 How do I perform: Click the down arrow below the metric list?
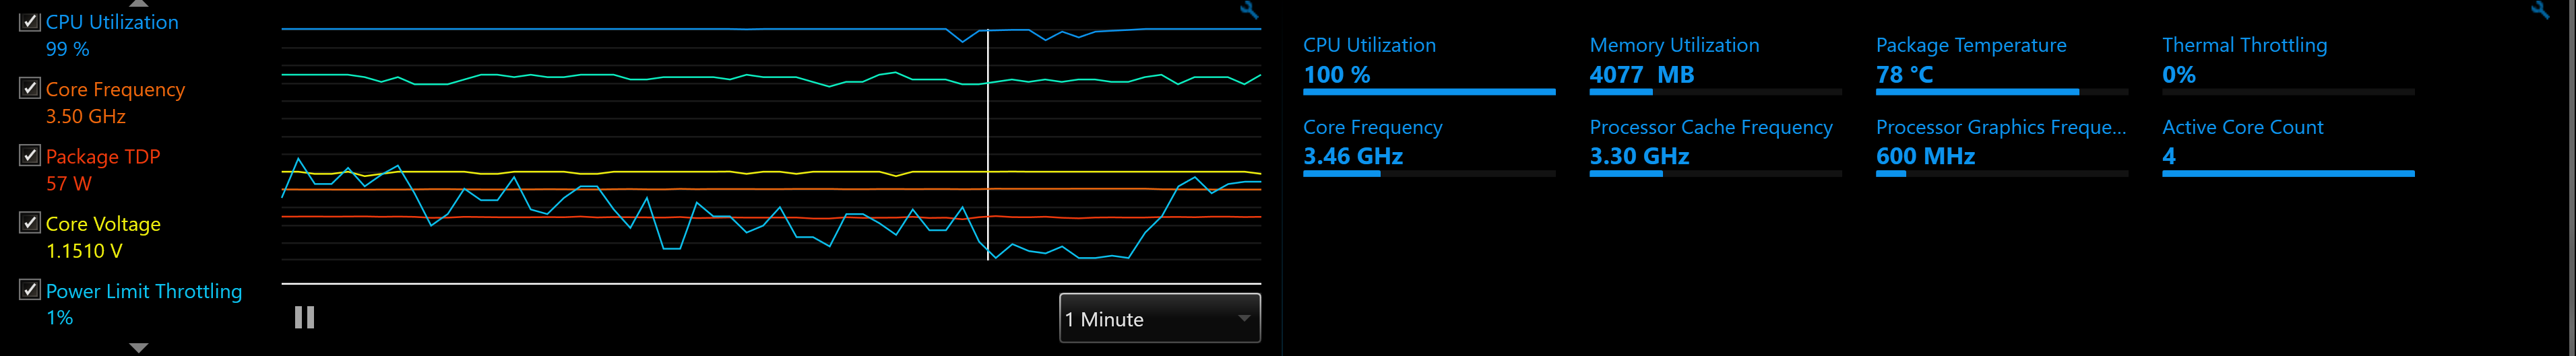(139, 348)
